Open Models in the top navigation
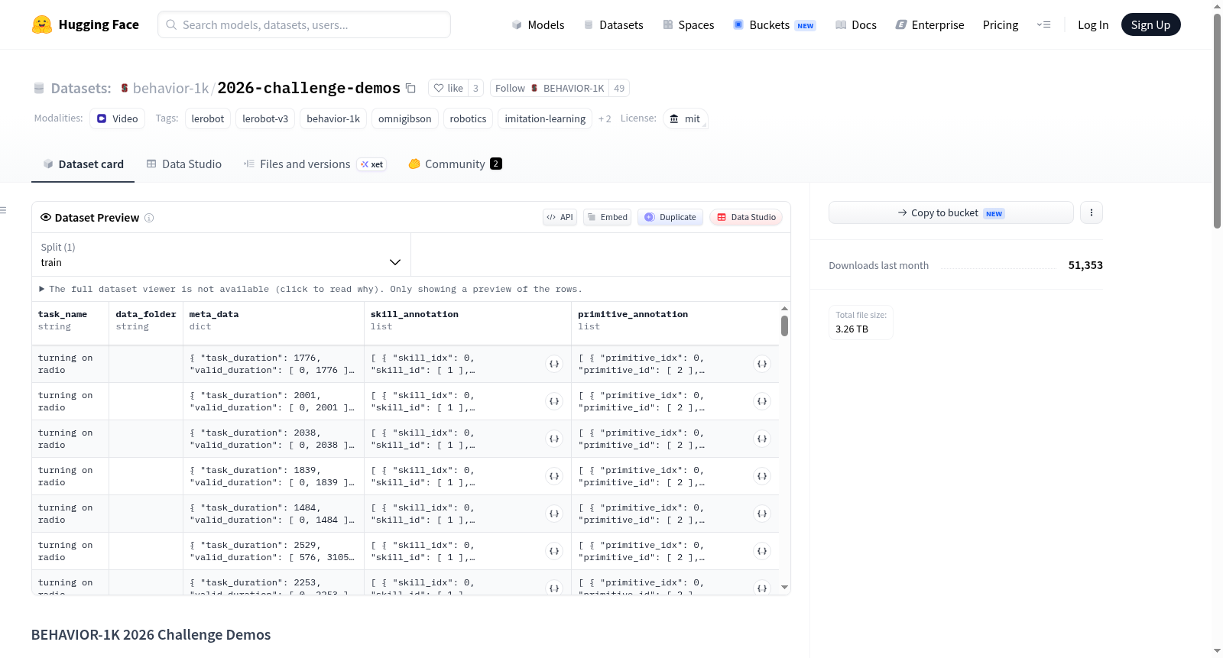 click(x=538, y=24)
